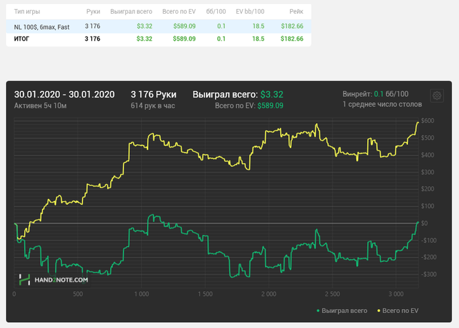Screen dimensions: 459x328
Task: Sort table by 'Всего по EV' column header
Action: point(179,12)
